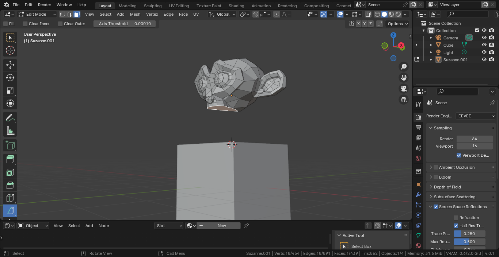
Task: Enable the Fill checkbox
Action: point(5,24)
